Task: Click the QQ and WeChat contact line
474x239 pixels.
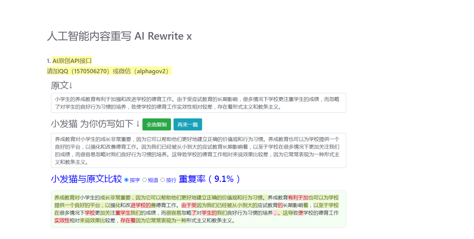Action: [109, 71]
